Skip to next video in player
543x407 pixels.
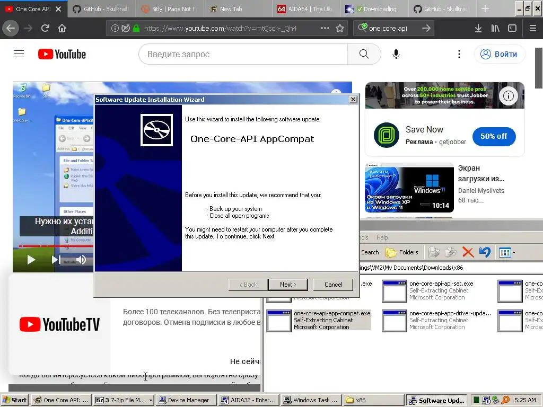(x=56, y=260)
